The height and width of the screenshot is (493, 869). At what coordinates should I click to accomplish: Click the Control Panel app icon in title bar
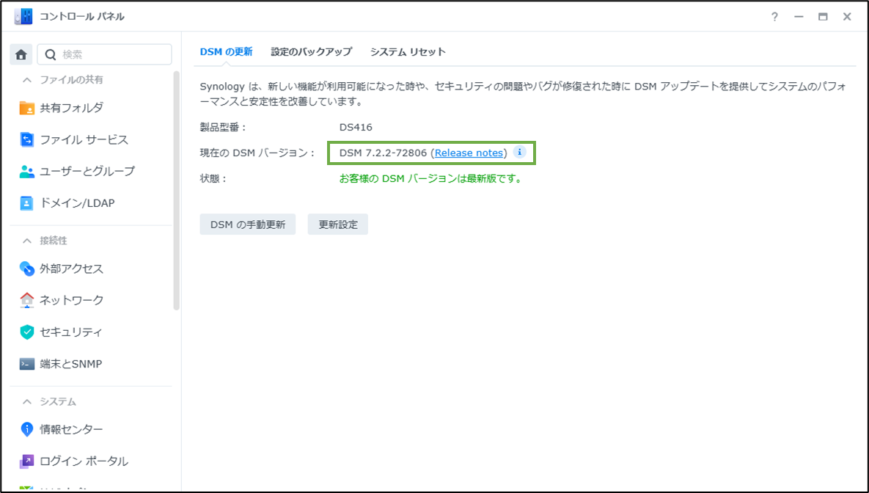[x=23, y=17]
